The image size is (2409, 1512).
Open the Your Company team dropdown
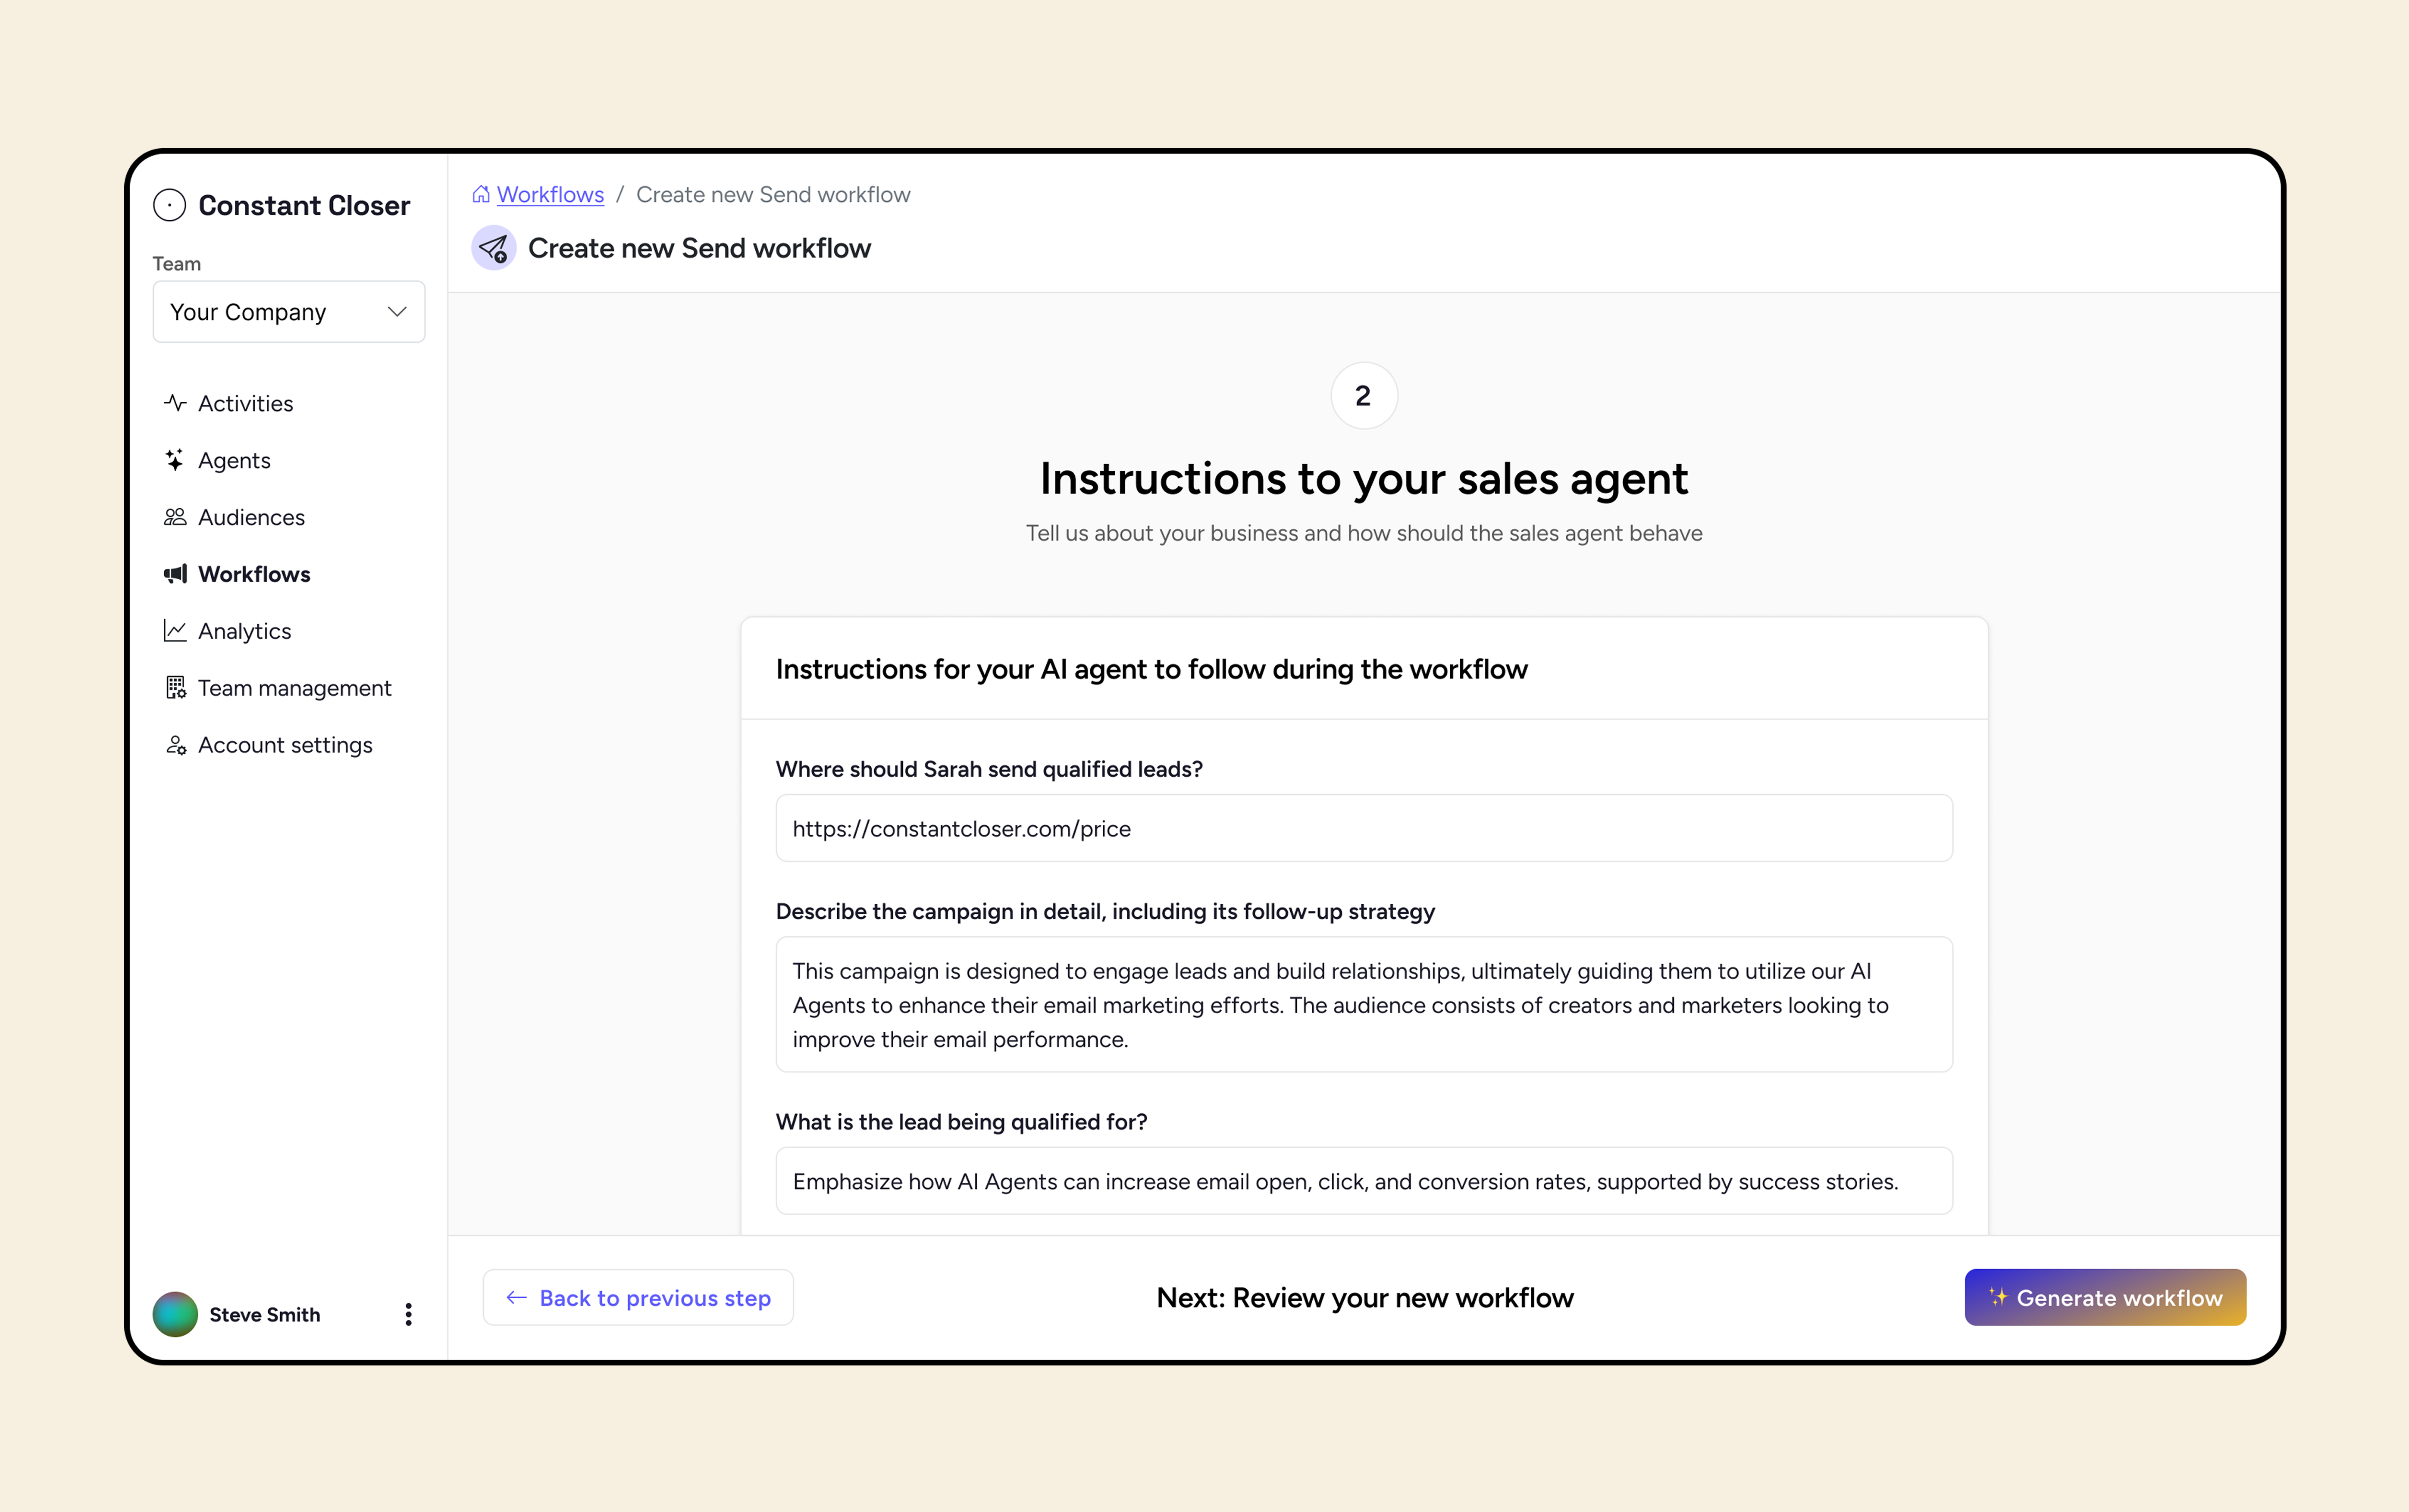click(x=289, y=312)
